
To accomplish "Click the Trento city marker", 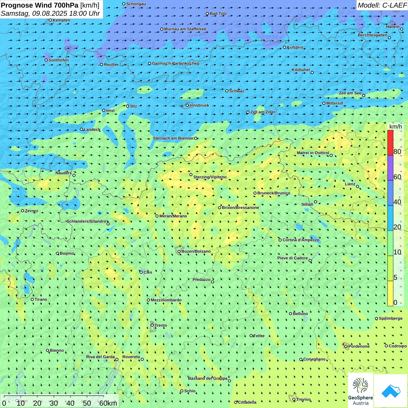I will click(x=152, y=325).
